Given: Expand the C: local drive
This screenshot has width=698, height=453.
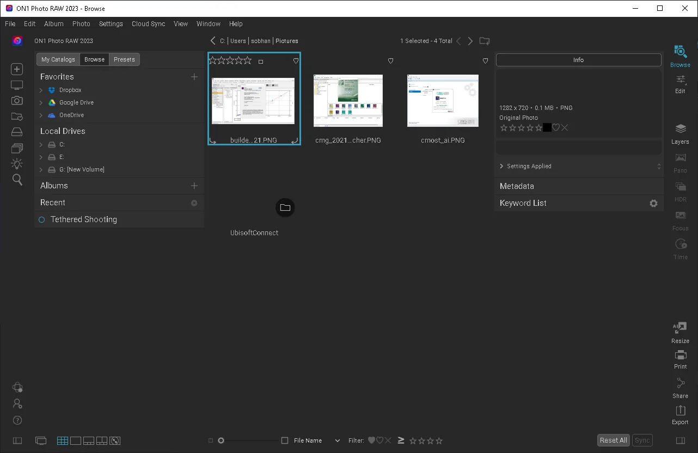Looking at the screenshot, I should 41,144.
